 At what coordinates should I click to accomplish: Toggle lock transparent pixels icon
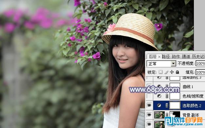160,72
